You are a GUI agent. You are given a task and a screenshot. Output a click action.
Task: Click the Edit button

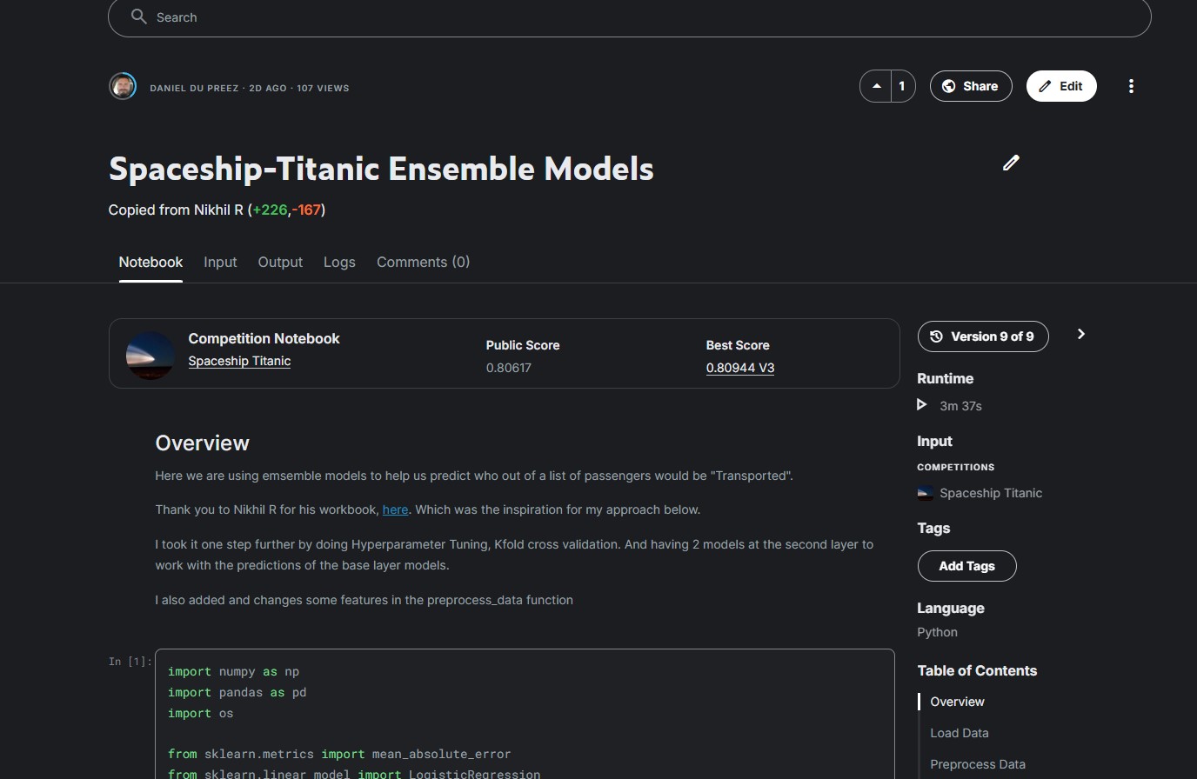click(1060, 86)
